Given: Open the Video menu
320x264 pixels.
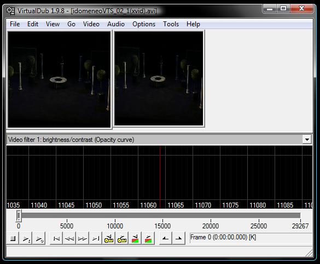Looking at the screenshot, I should coord(91,24).
